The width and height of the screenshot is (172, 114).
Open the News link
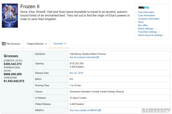(x=141, y=22)
